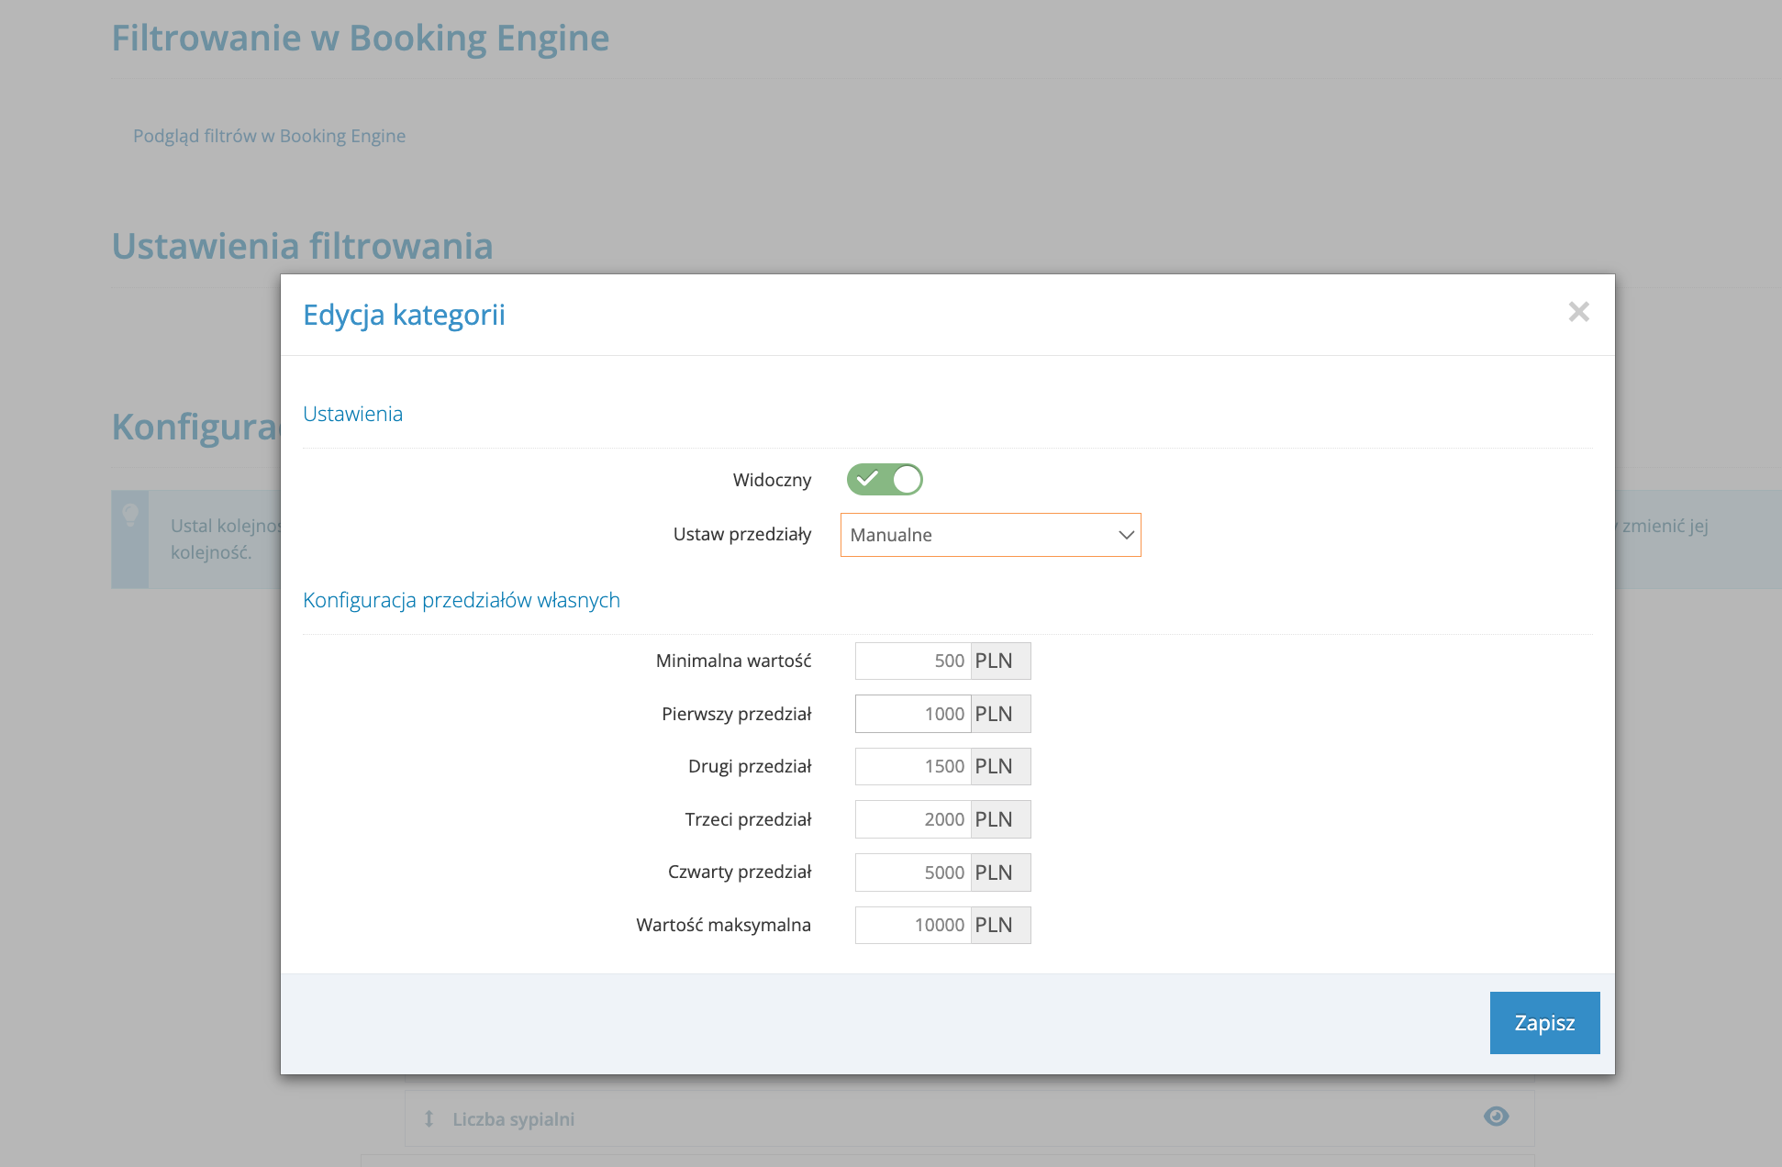This screenshot has width=1782, height=1167.
Task: Click the Wartość maksymalna input field
Action: click(x=913, y=925)
